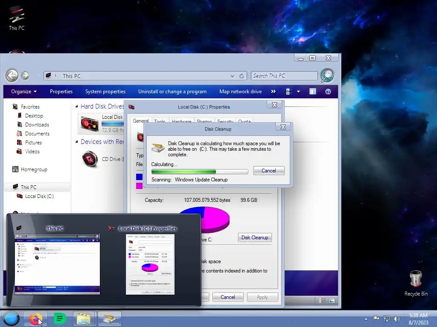
Task: Go forward in the This PC window
Action: [x=25, y=76]
